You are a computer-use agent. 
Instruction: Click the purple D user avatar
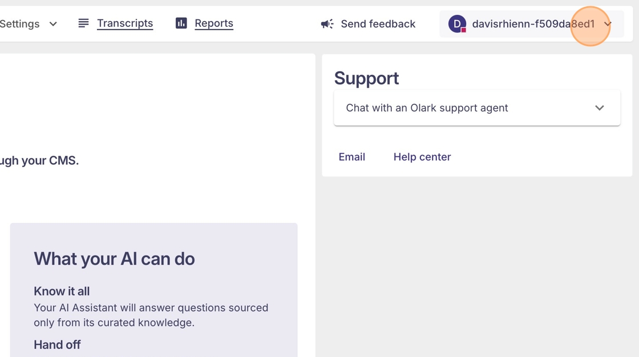456,24
